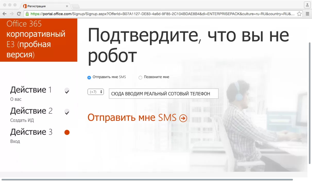Image resolution: width=312 pixels, height=182 pixels.
Task: Open the (+7) country code dropdown
Action: 96,92
